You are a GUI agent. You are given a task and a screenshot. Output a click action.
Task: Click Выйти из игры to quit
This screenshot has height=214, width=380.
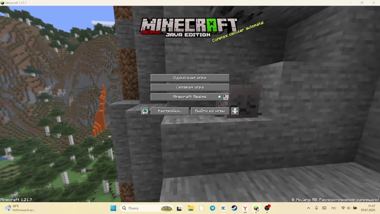[210, 111]
